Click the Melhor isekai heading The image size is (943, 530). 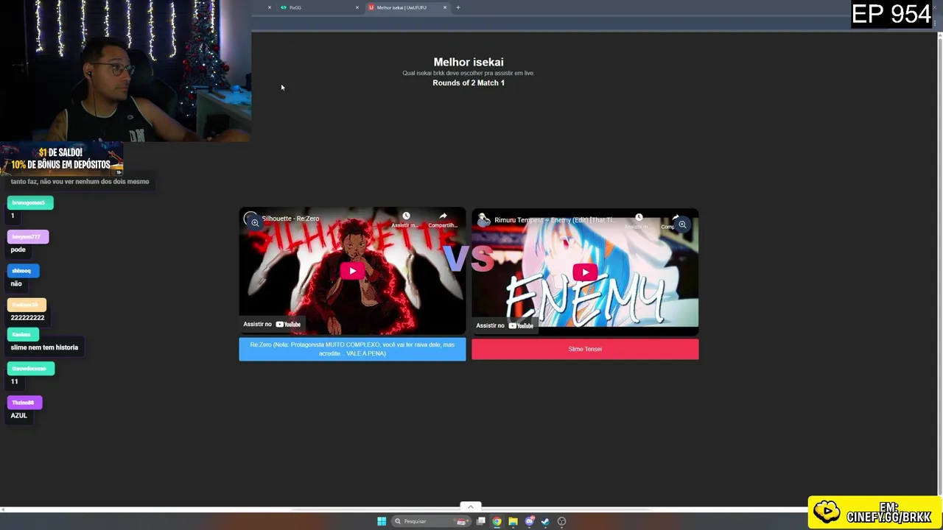tap(469, 63)
